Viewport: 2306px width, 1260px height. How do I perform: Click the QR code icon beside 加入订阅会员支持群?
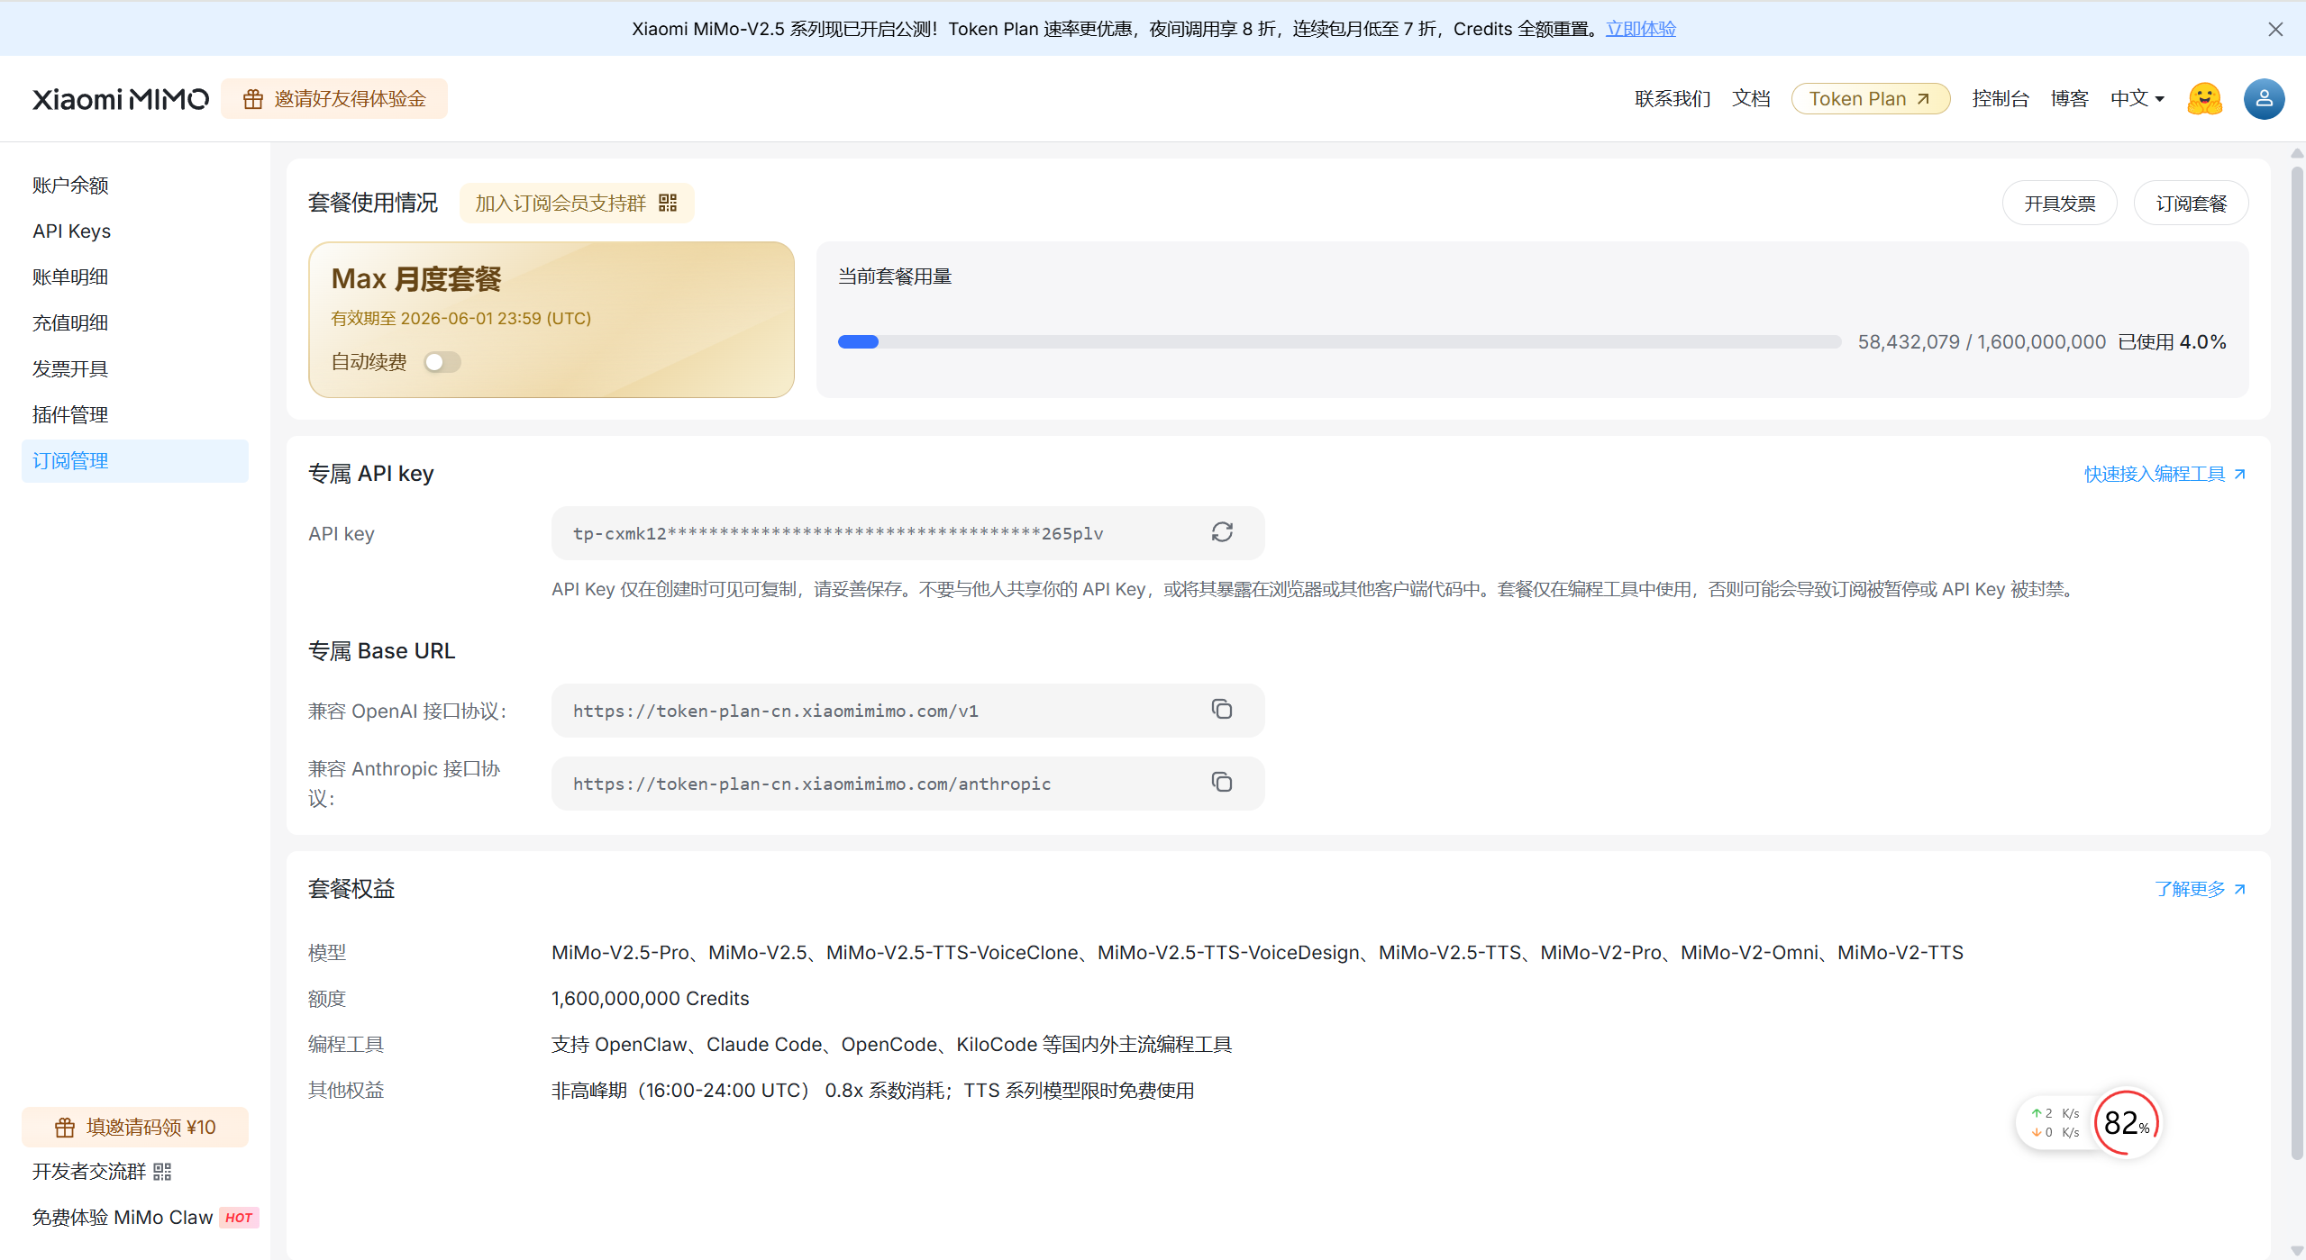click(668, 203)
